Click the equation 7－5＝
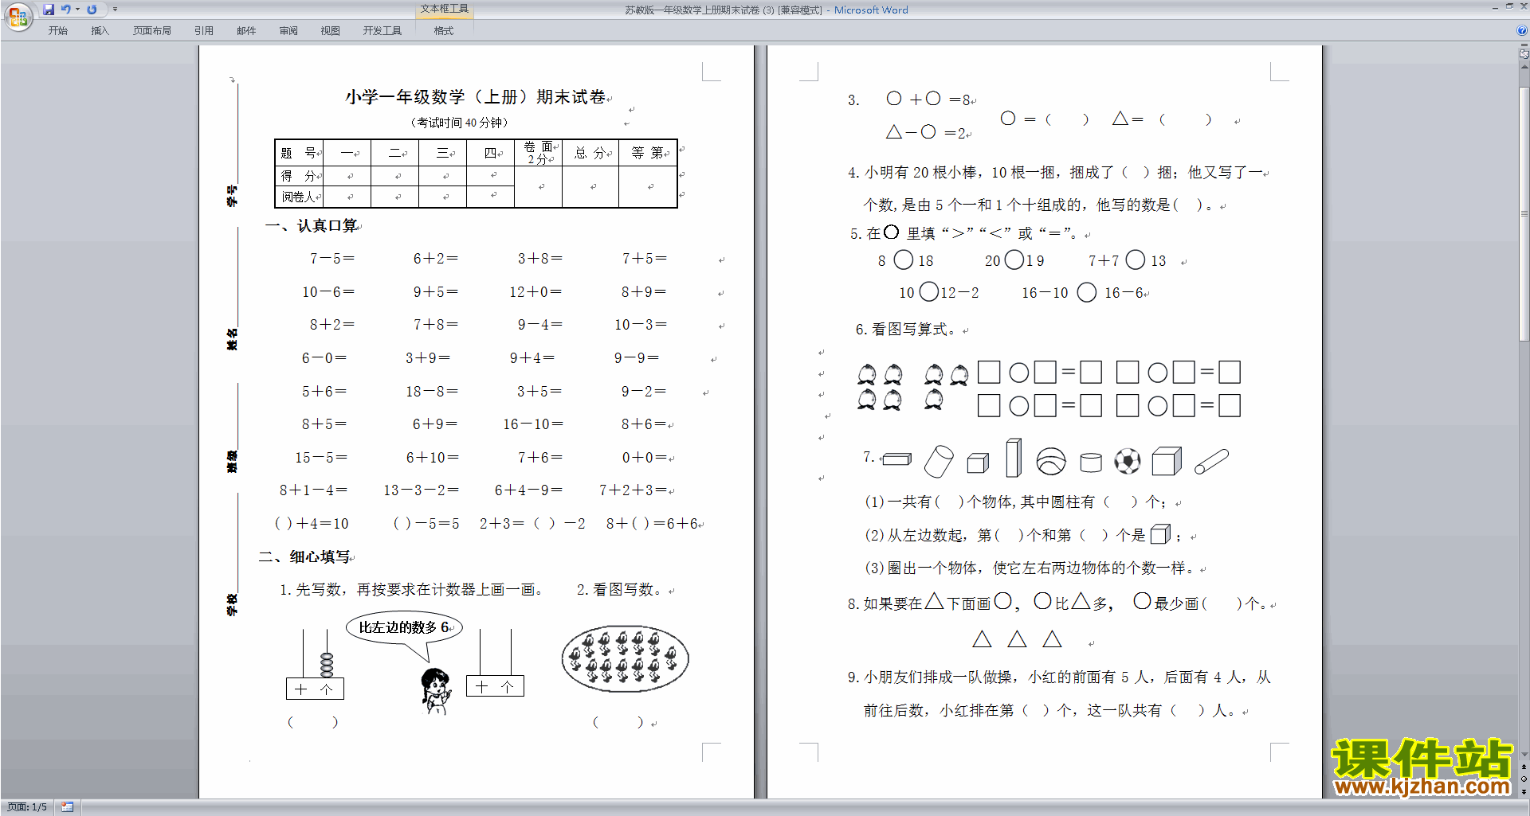The image size is (1530, 816). (x=332, y=259)
